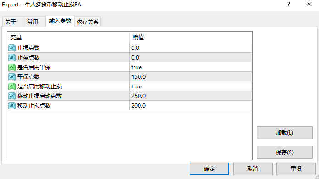319x179 pixels.
Task: Click the help question mark button
Action: pos(289,4)
